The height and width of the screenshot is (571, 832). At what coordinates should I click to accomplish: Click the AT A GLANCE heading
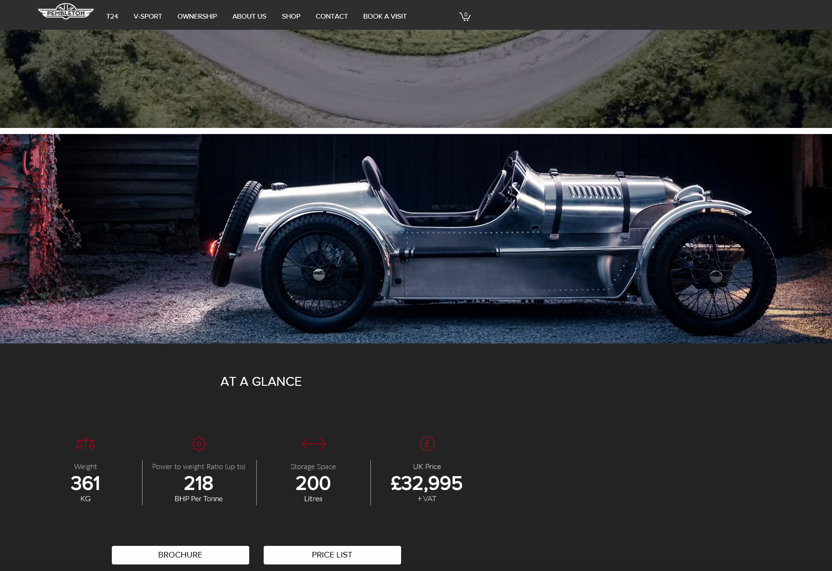261,382
